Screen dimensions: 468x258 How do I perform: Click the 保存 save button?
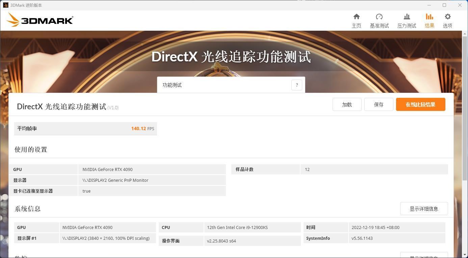(x=379, y=105)
